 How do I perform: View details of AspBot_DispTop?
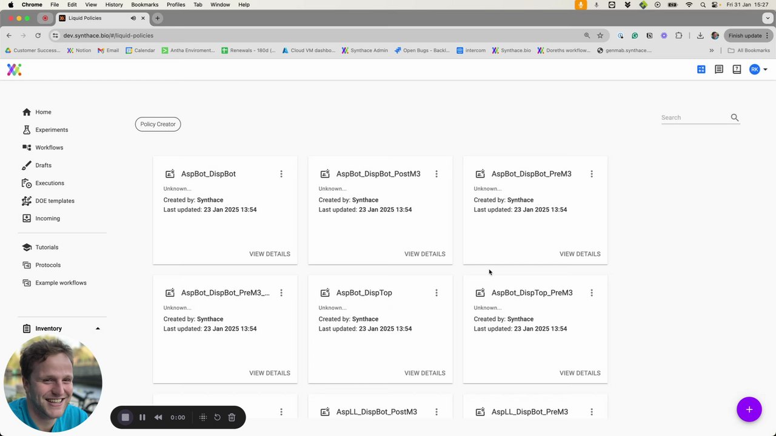[425, 373]
